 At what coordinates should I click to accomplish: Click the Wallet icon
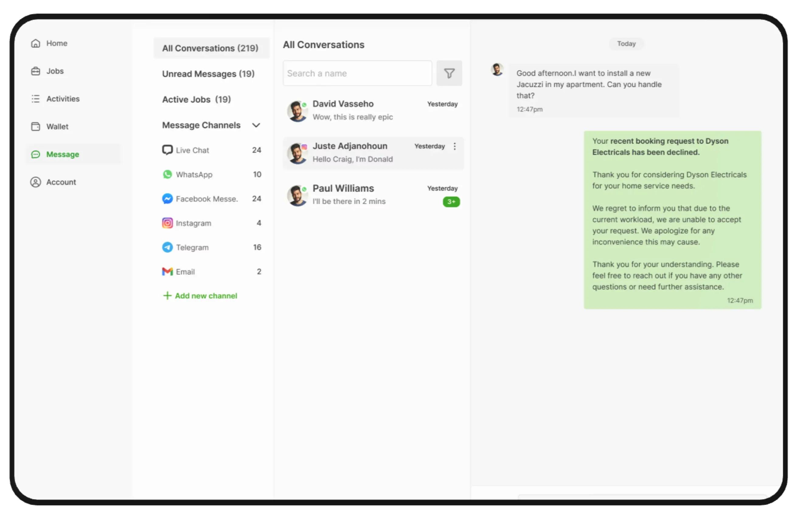pos(36,127)
